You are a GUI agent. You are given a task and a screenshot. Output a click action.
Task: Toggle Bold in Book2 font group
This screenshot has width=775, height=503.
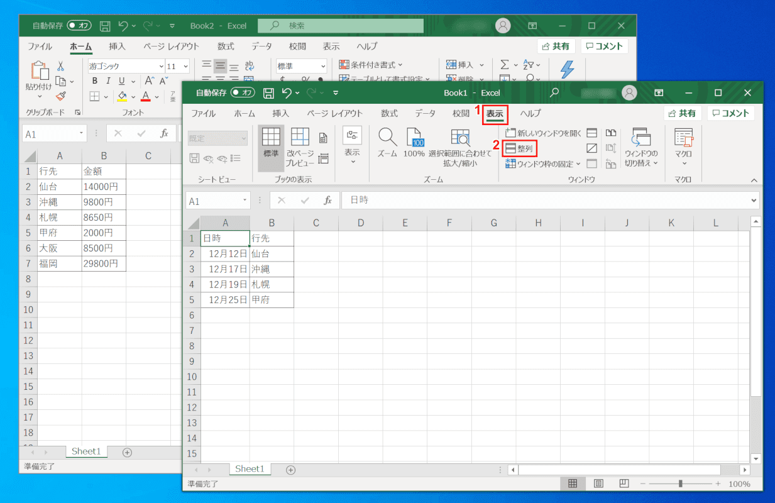pyautogui.click(x=95, y=80)
